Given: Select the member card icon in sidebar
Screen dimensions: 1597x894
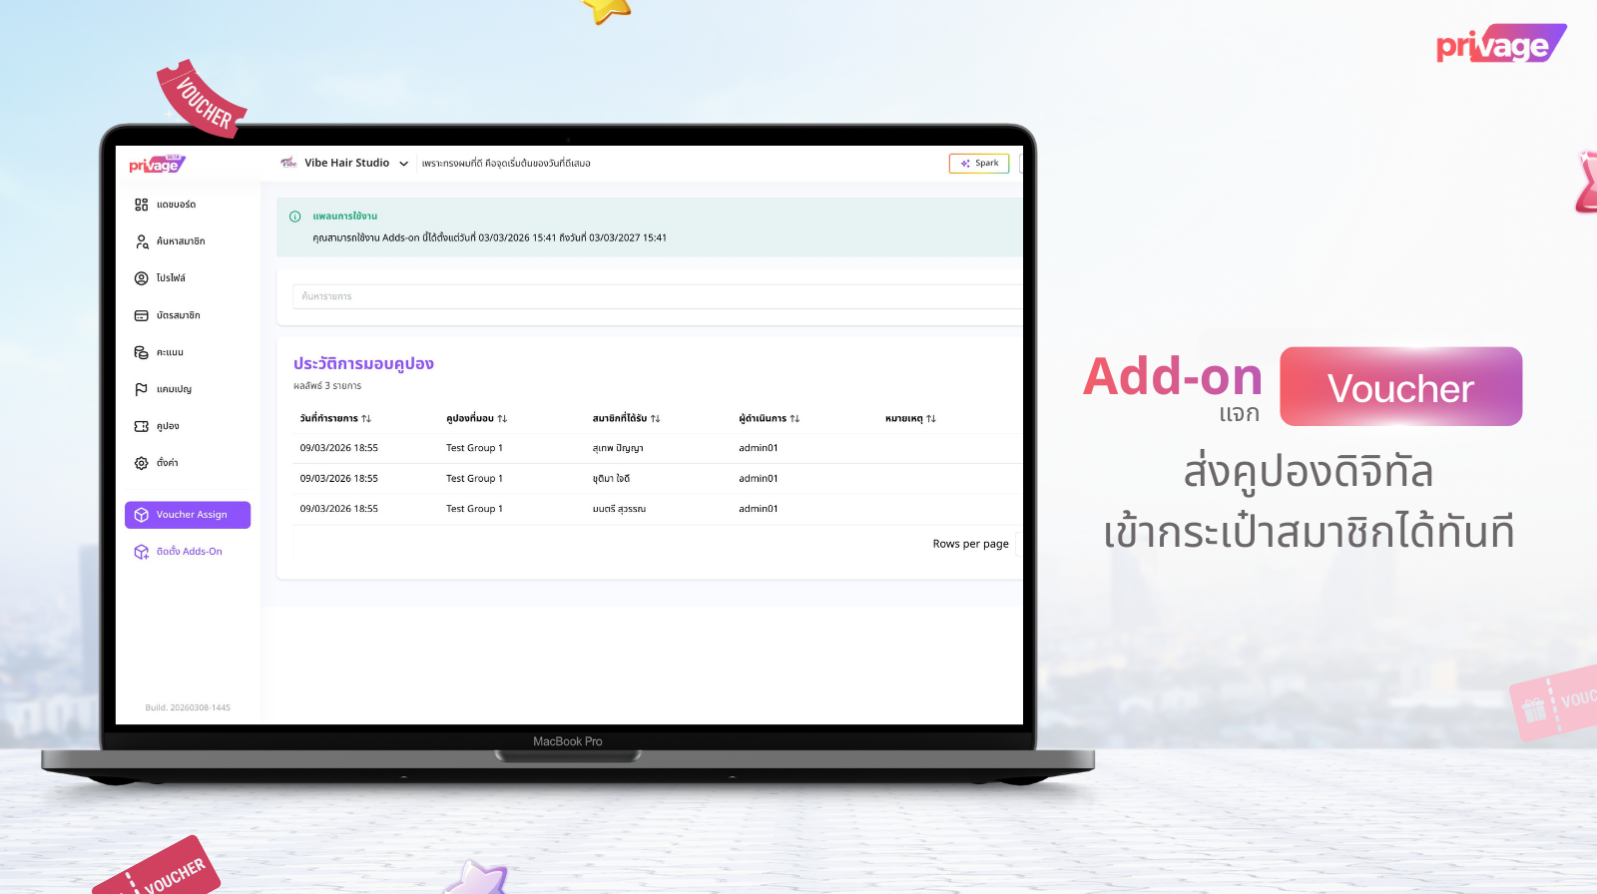Looking at the screenshot, I should coord(142,315).
